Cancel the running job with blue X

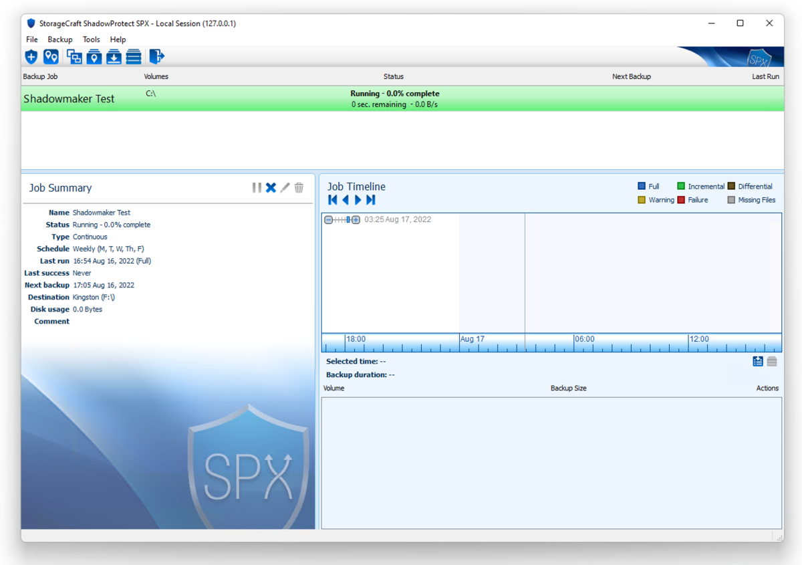271,188
